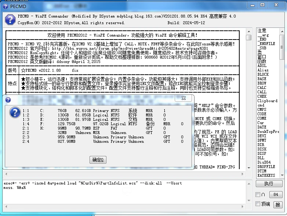
Task: Select __arg in the command list
Action: point(263,35)
